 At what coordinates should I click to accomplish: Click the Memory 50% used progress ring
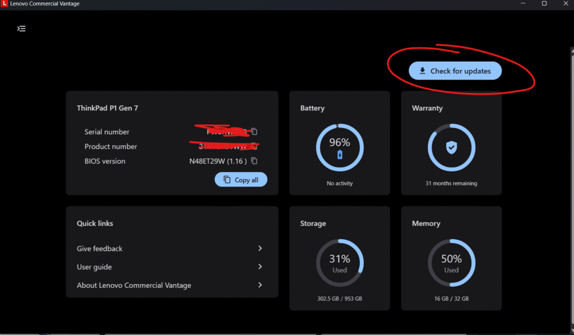pos(451,263)
